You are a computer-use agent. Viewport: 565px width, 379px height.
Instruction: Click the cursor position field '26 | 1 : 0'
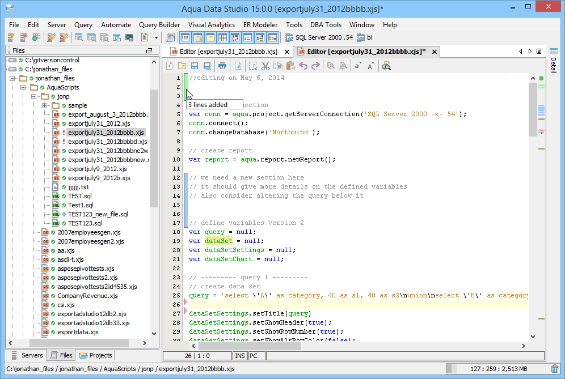click(x=197, y=356)
